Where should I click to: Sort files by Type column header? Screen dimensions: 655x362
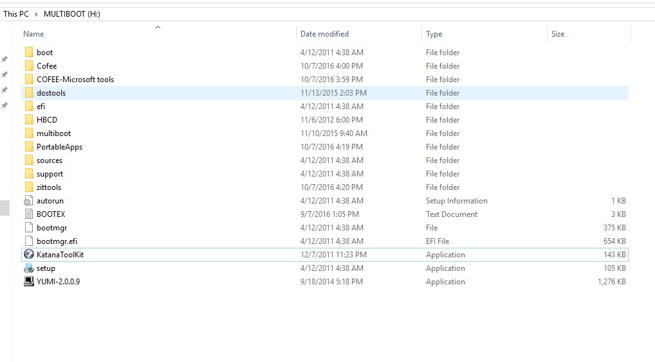[x=434, y=34]
